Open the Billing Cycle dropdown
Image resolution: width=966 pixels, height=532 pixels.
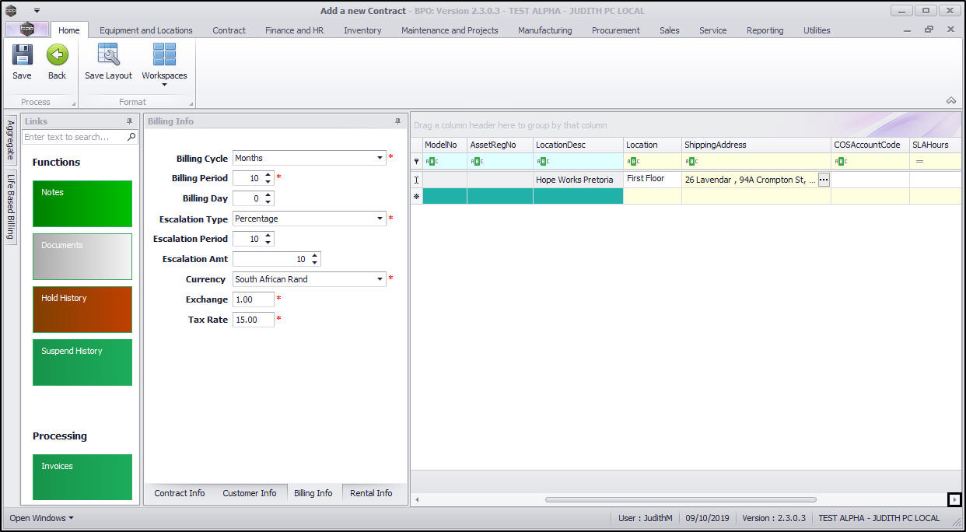(x=380, y=158)
